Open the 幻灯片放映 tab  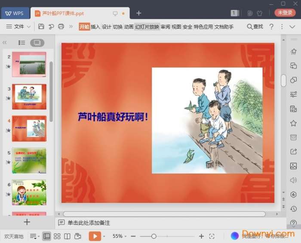147,27
